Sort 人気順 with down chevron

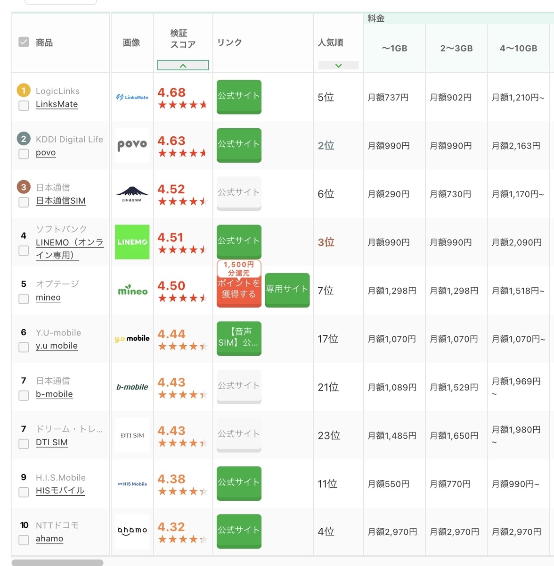(338, 65)
